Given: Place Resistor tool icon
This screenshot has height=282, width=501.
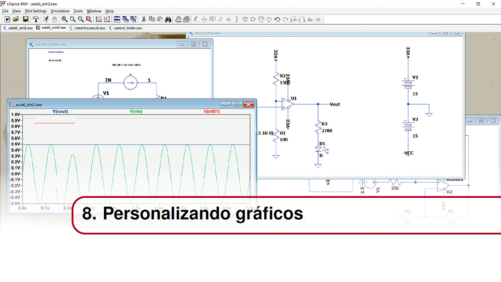Looking at the screenshot, I should coord(221,20).
